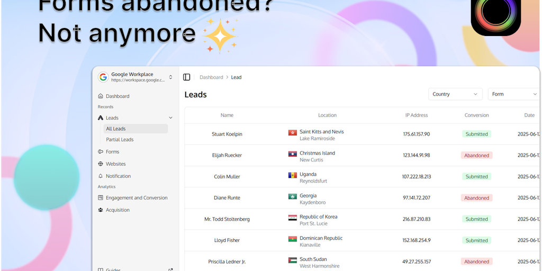Sort by the IP Address column header
This screenshot has width=542, height=271.
coord(417,115)
